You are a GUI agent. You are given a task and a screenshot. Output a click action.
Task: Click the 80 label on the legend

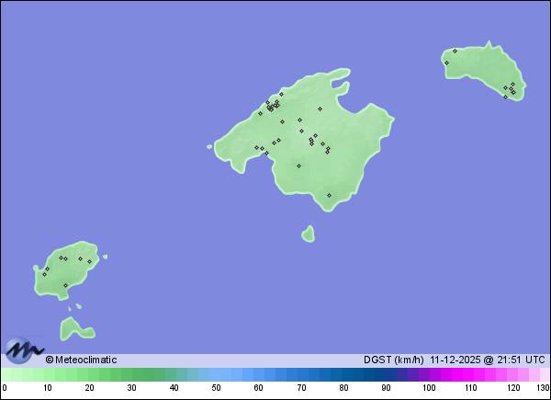tap(343, 388)
